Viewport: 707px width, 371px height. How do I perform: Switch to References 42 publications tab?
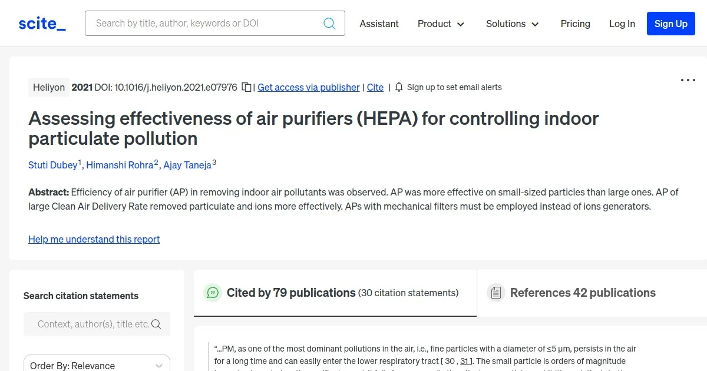click(x=582, y=293)
